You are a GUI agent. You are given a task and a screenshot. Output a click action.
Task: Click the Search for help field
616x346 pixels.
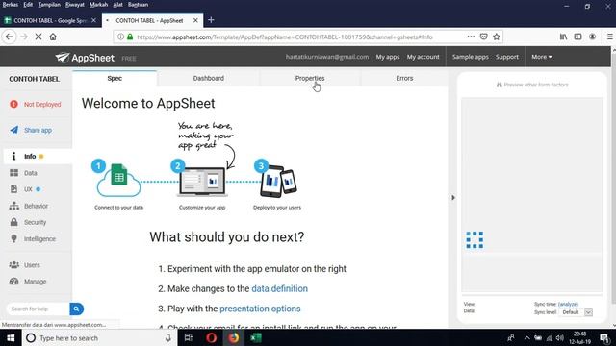[x=38, y=309]
